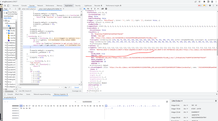Toggle pause on exceptions icon
This screenshot has width=218, height=121.
[x=106, y=9]
